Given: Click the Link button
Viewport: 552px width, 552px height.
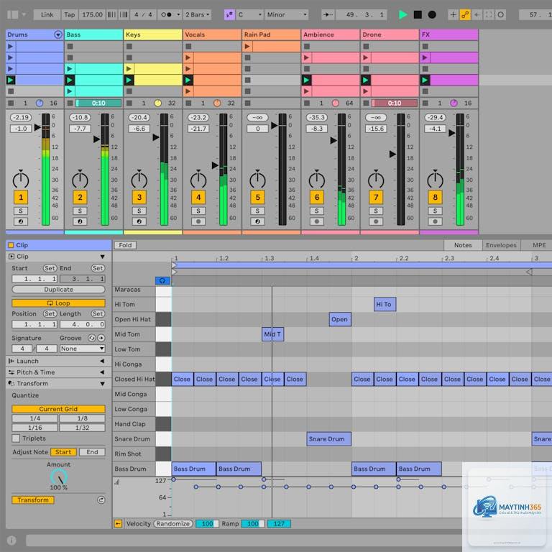Looking at the screenshot, I should [x=47, y=15].
